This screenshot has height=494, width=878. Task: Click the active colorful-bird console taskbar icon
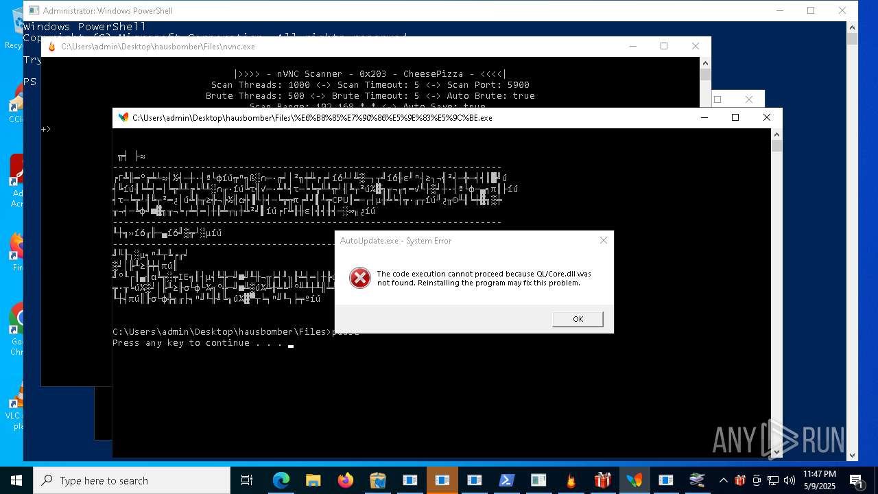point(635,480)
